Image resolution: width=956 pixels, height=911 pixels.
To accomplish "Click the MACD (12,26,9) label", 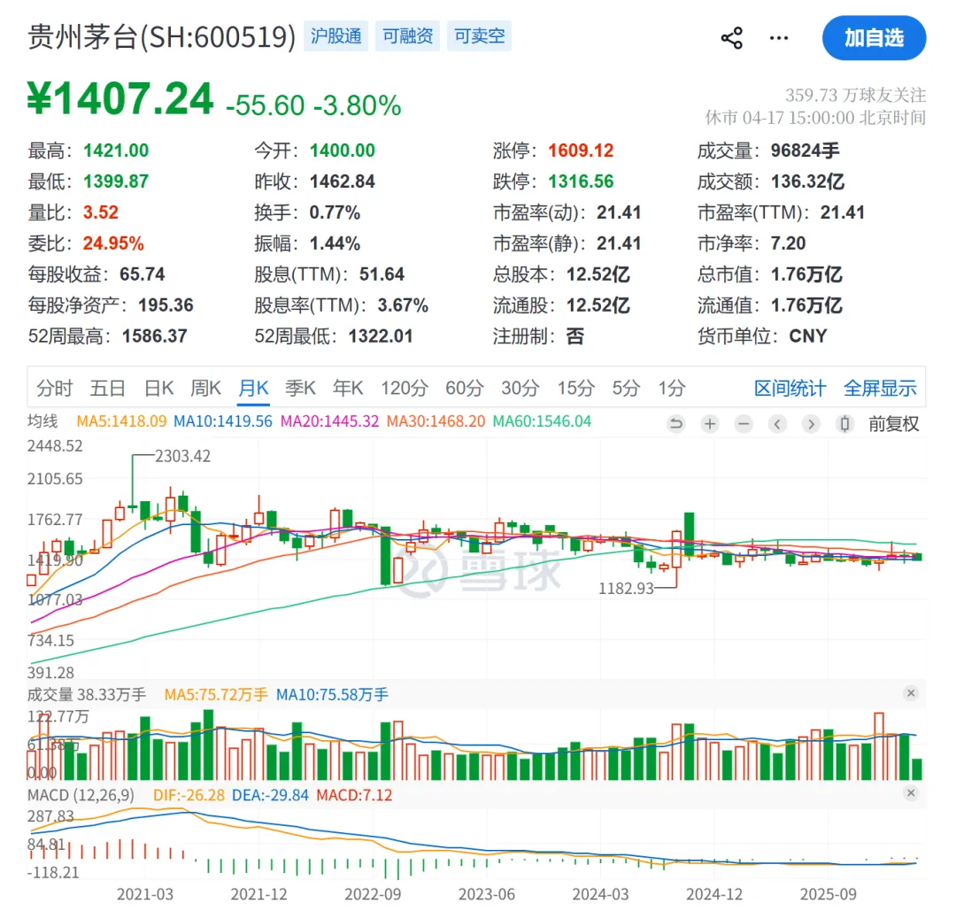I will tap(81, 795).
